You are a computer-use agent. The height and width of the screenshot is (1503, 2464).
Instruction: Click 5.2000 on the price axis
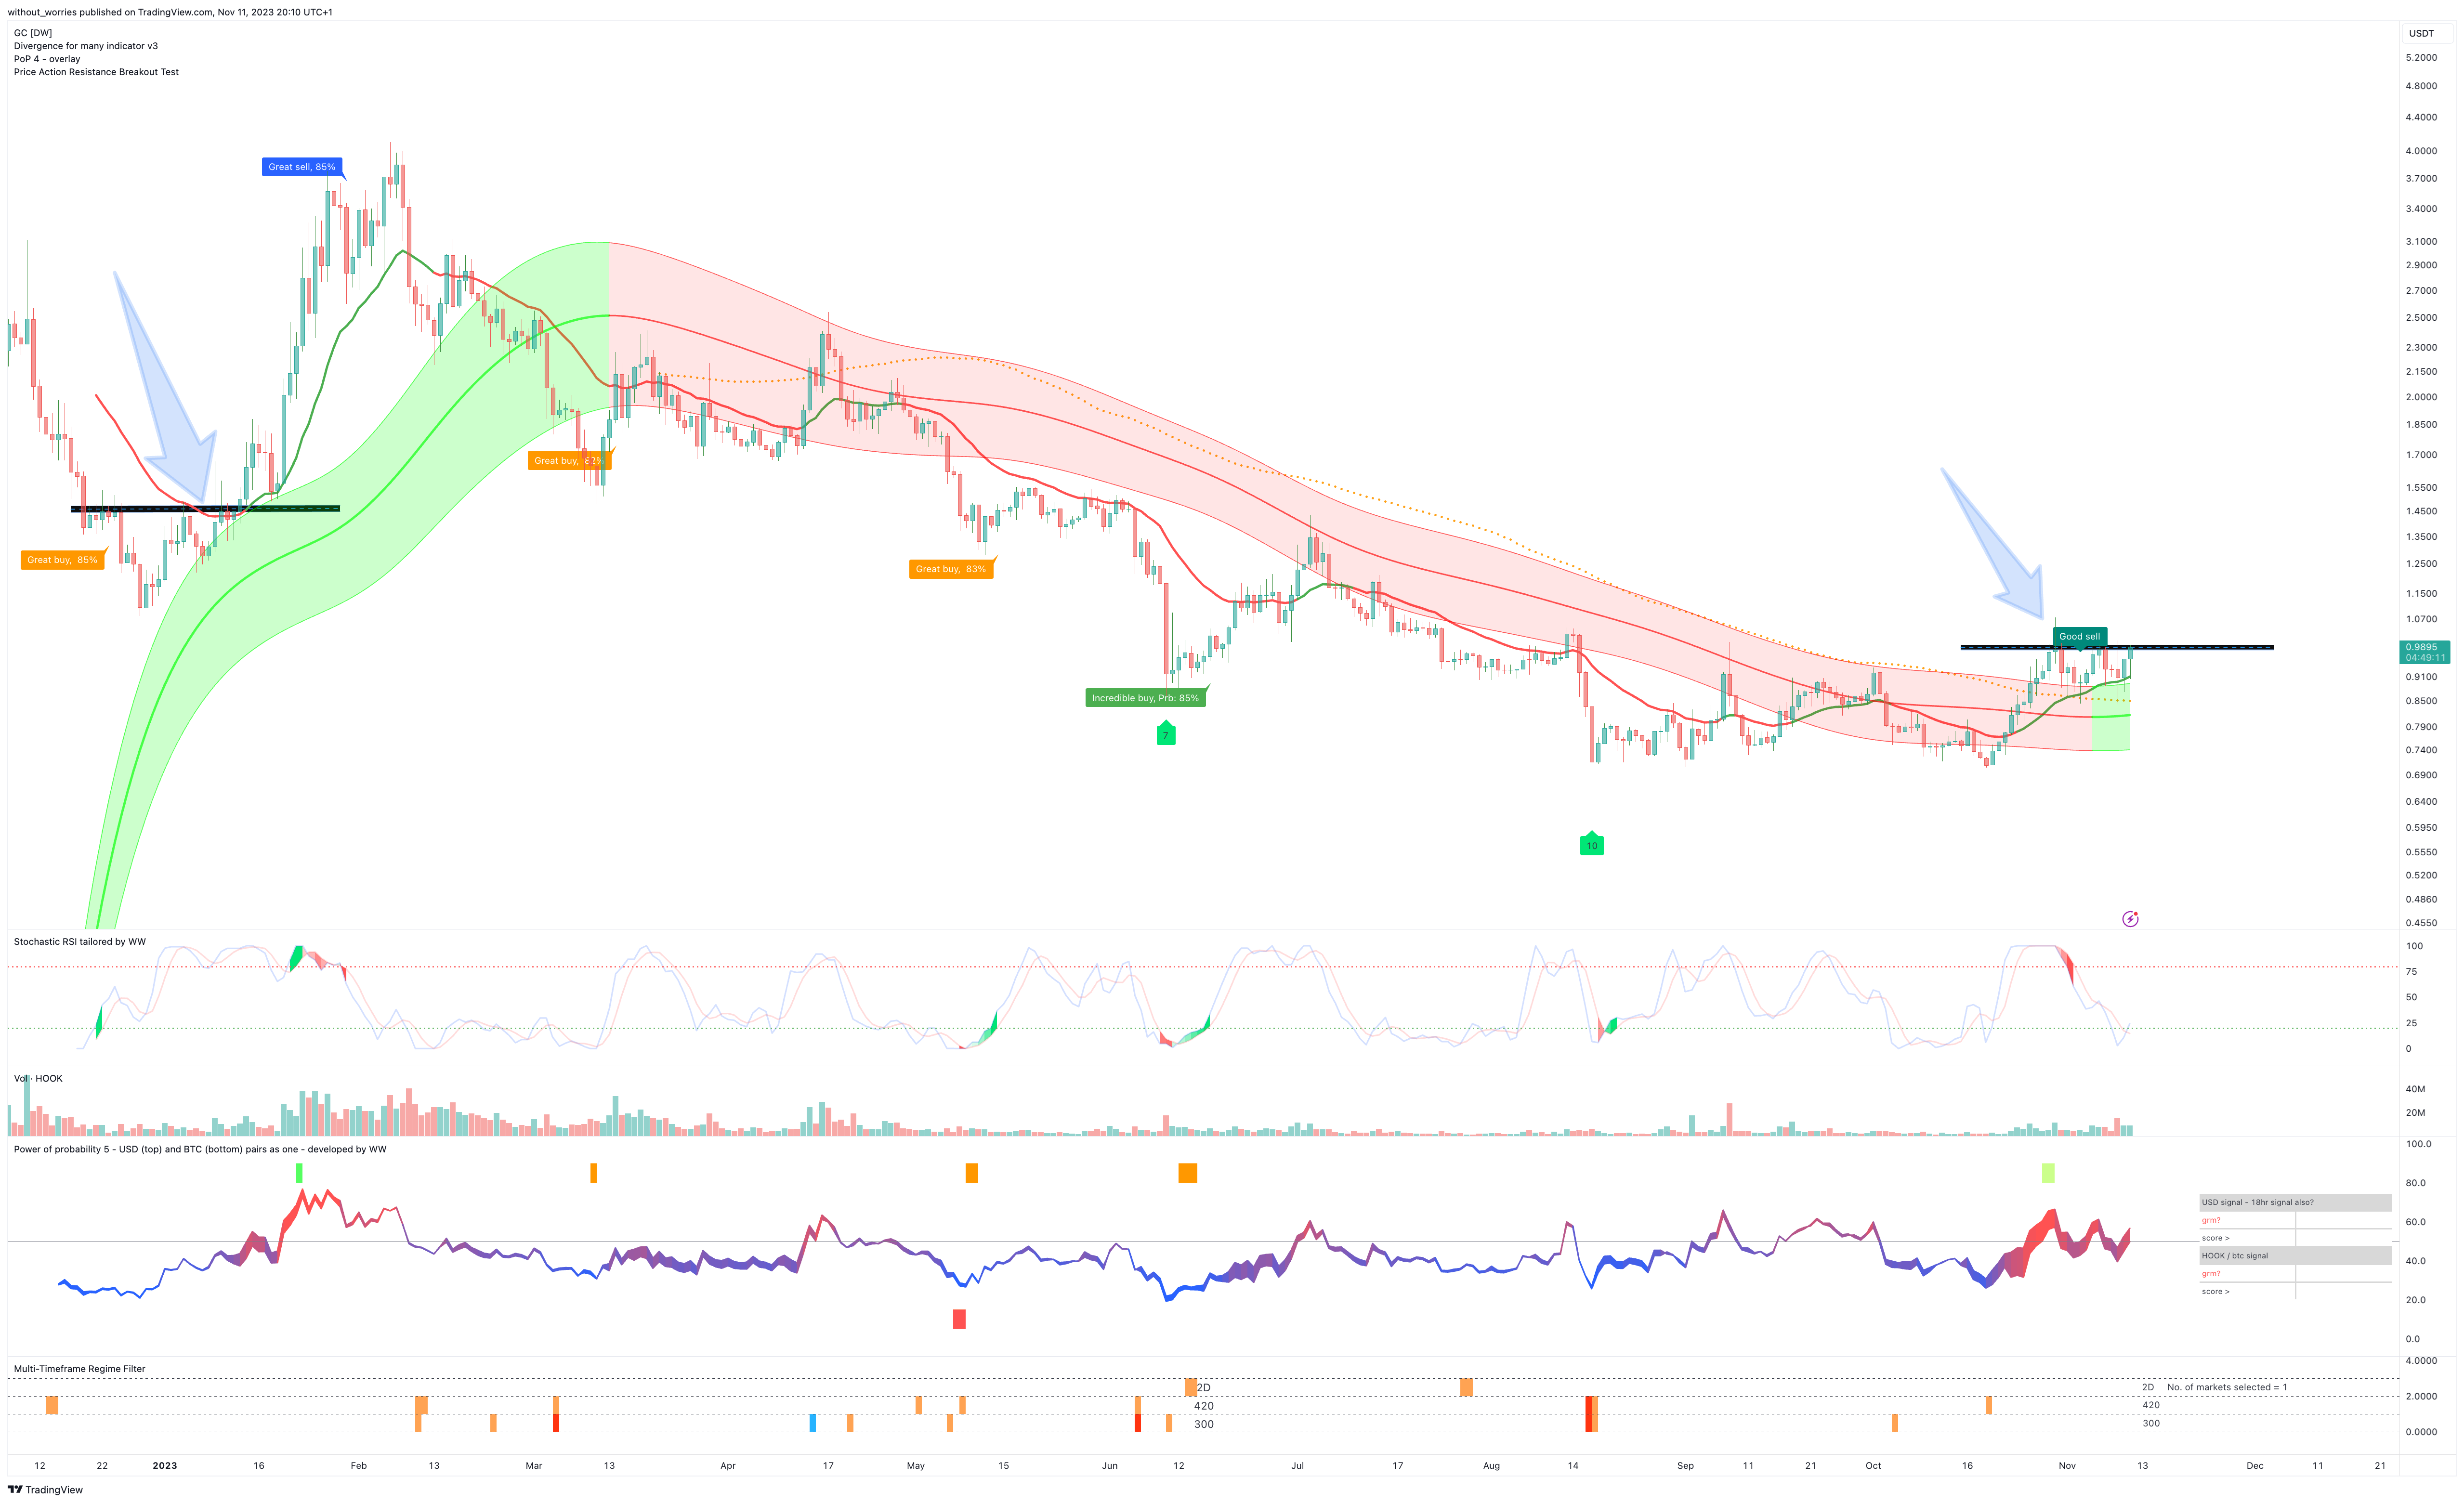(x=2421, y=57)
